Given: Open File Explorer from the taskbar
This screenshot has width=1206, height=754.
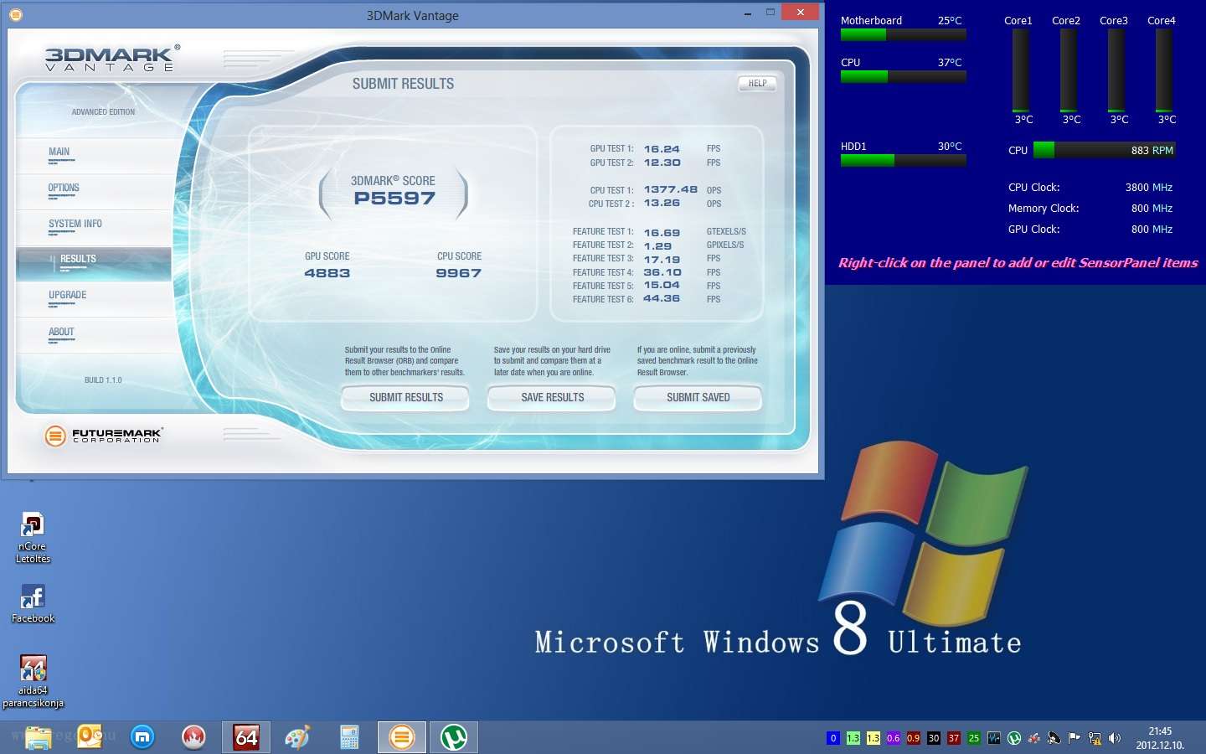Looking at the screenshot, I should [38, 737].
